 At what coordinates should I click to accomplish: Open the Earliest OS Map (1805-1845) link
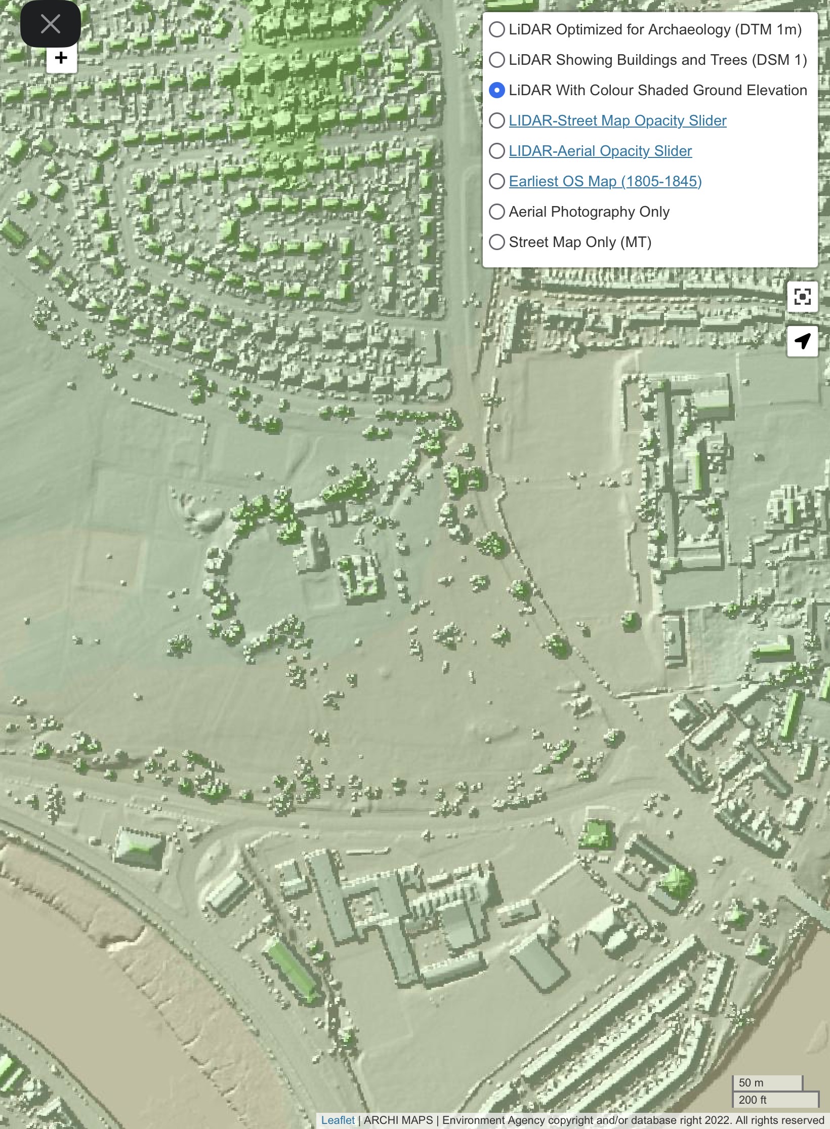605,181
